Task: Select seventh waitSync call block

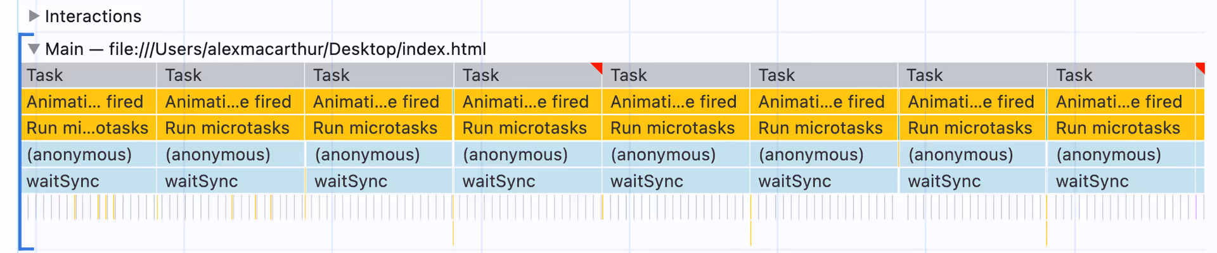Action: [x=972, y=182]
